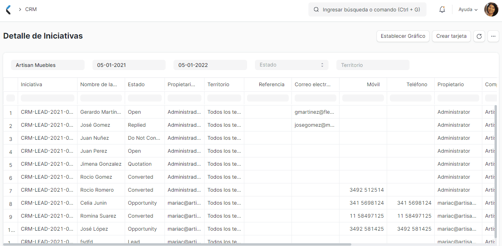The image size is (502, 246).
Task: Click the Teléfono column header
Action: 411,85
